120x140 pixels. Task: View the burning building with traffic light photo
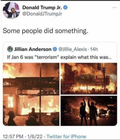point(89,79)
